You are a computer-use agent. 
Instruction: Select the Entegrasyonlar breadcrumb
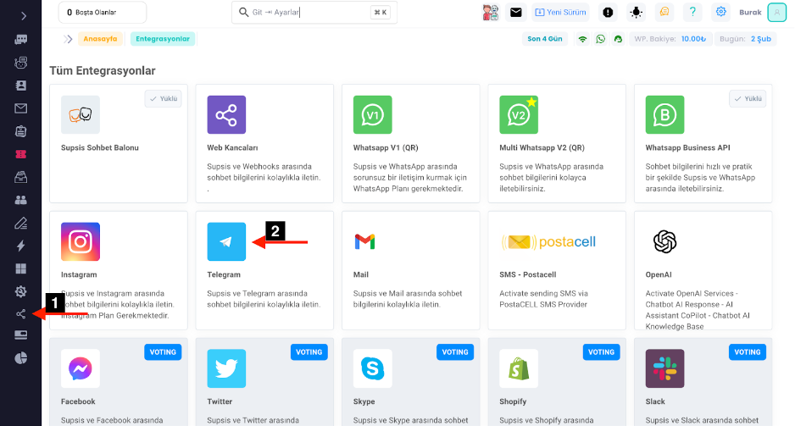click(163, 38)
